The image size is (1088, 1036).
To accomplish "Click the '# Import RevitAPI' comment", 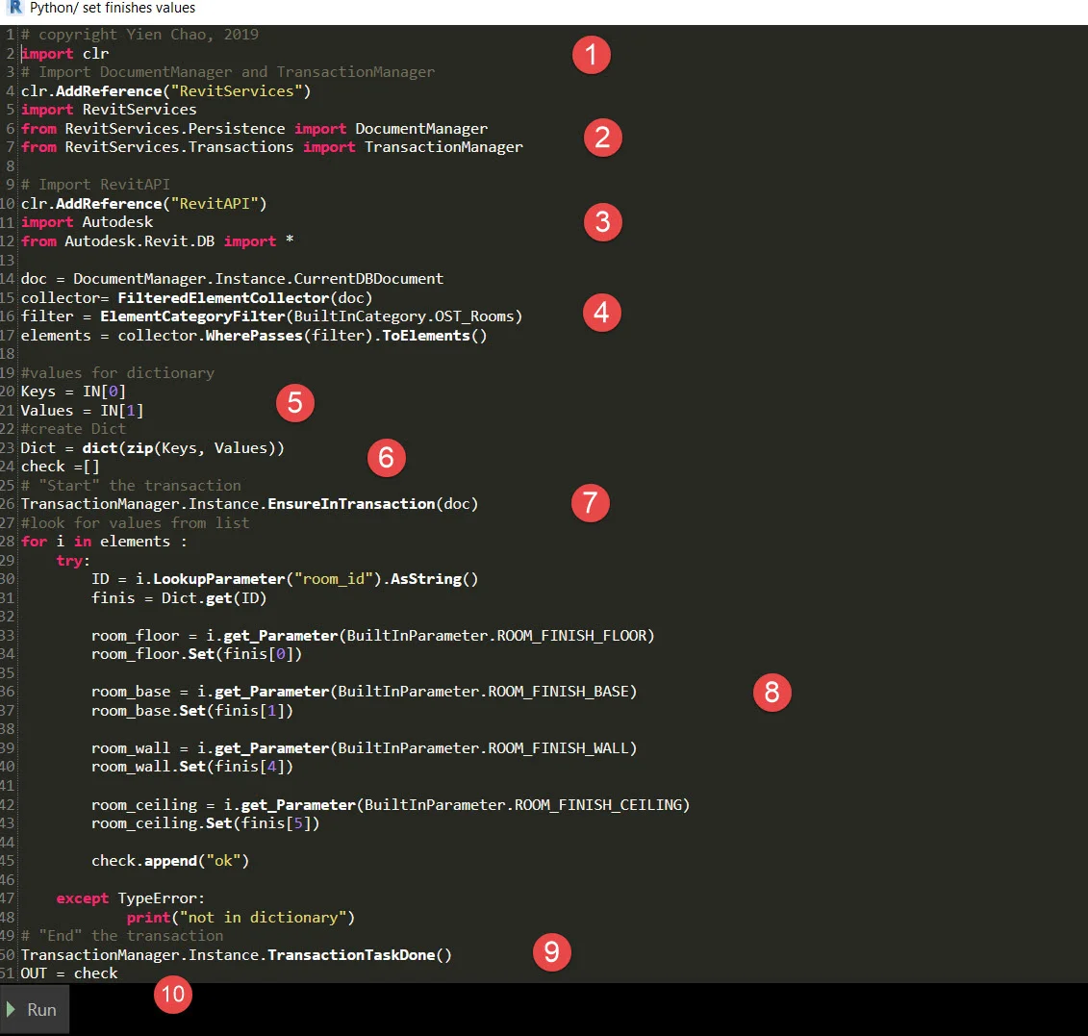I will tap(95, 185).
